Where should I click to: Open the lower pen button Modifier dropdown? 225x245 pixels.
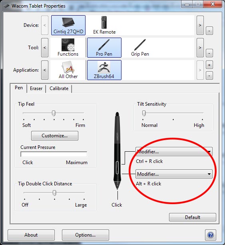point(174,174)
